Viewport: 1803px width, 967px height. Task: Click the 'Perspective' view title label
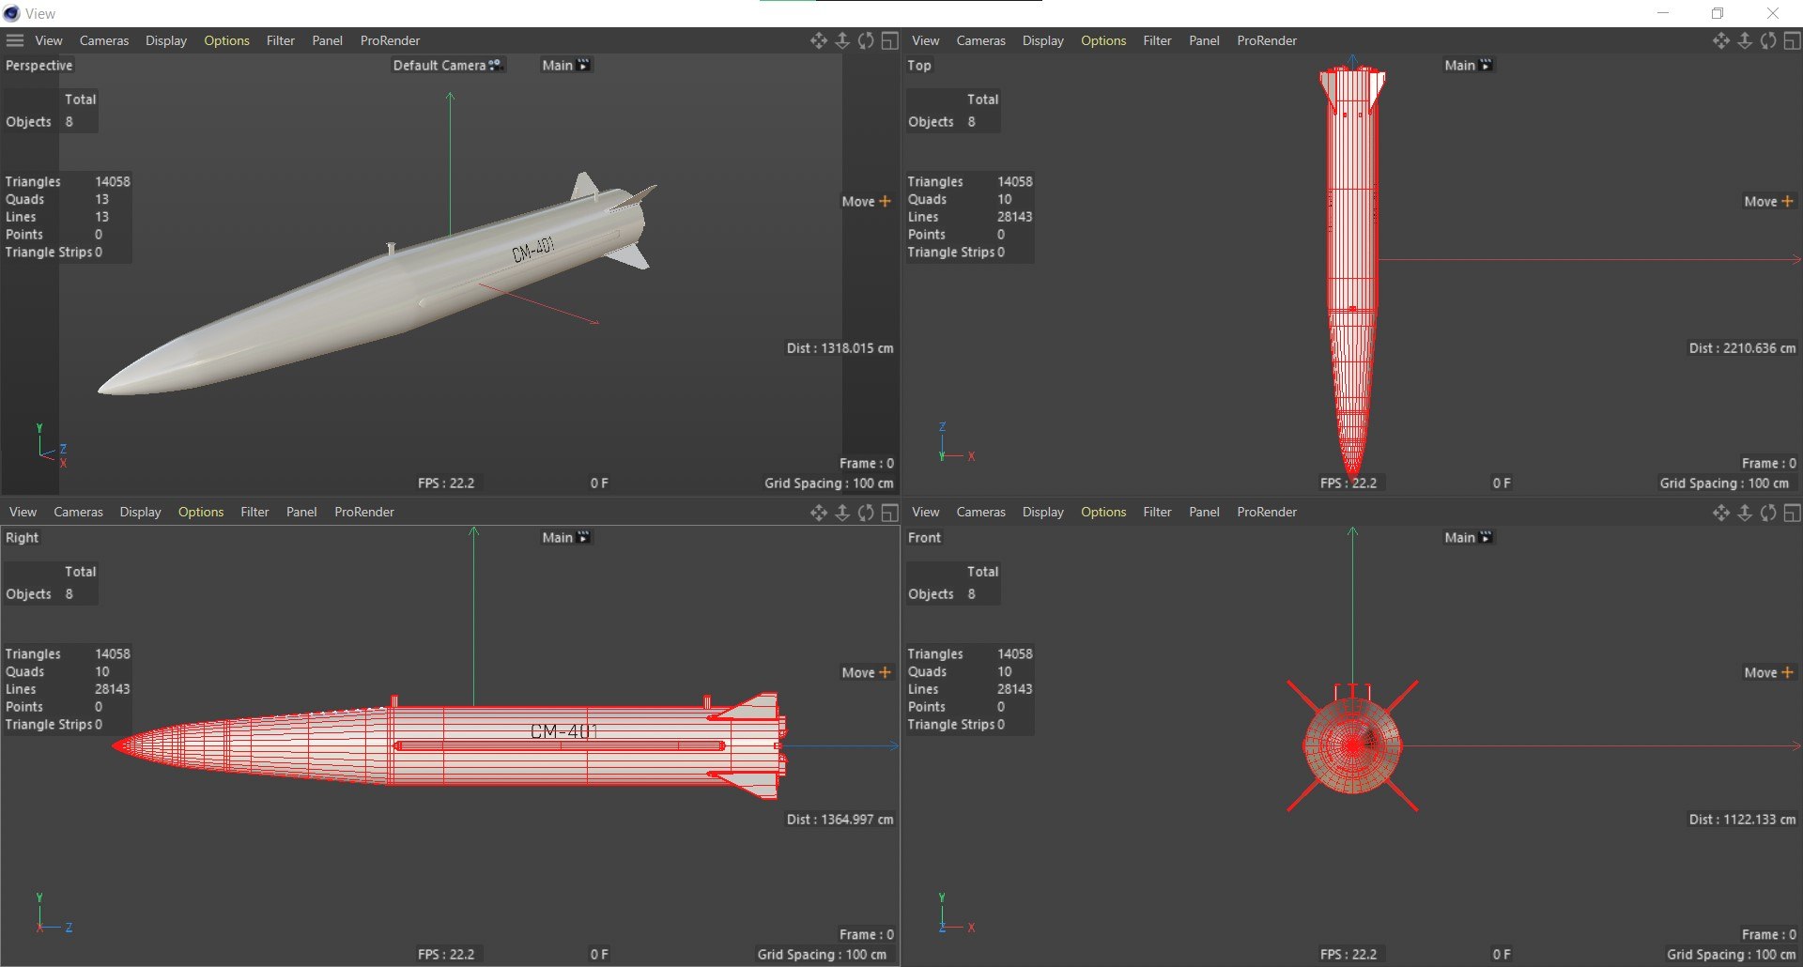click(x=39, y=65)
